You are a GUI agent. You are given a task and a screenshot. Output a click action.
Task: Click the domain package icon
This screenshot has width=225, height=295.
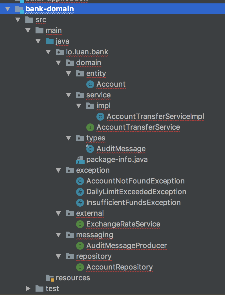(x=70, y=63)
